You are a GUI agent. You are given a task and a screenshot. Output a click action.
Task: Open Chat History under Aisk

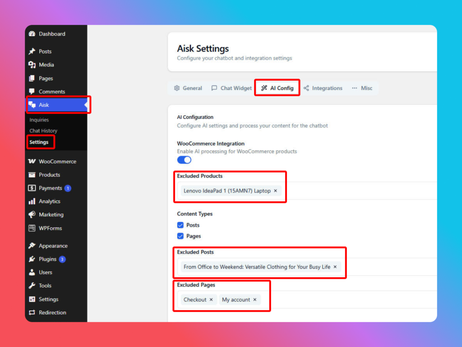43,131
